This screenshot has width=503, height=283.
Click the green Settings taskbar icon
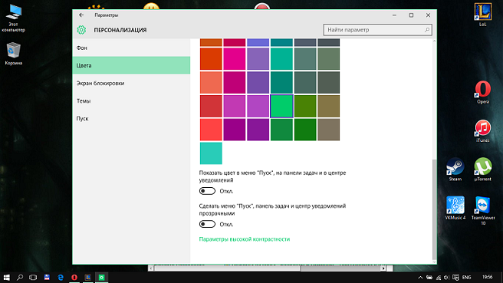pyautogui.click(x=102, y=277)
